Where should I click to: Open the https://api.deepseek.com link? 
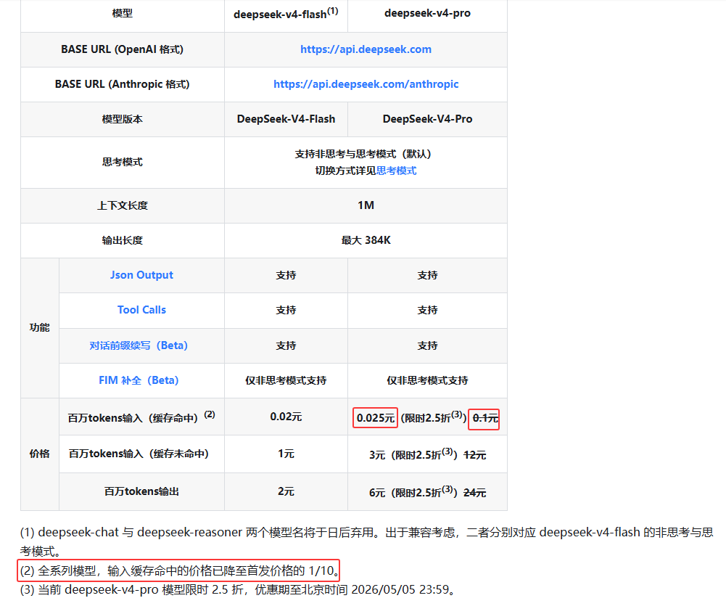[366, 49]
